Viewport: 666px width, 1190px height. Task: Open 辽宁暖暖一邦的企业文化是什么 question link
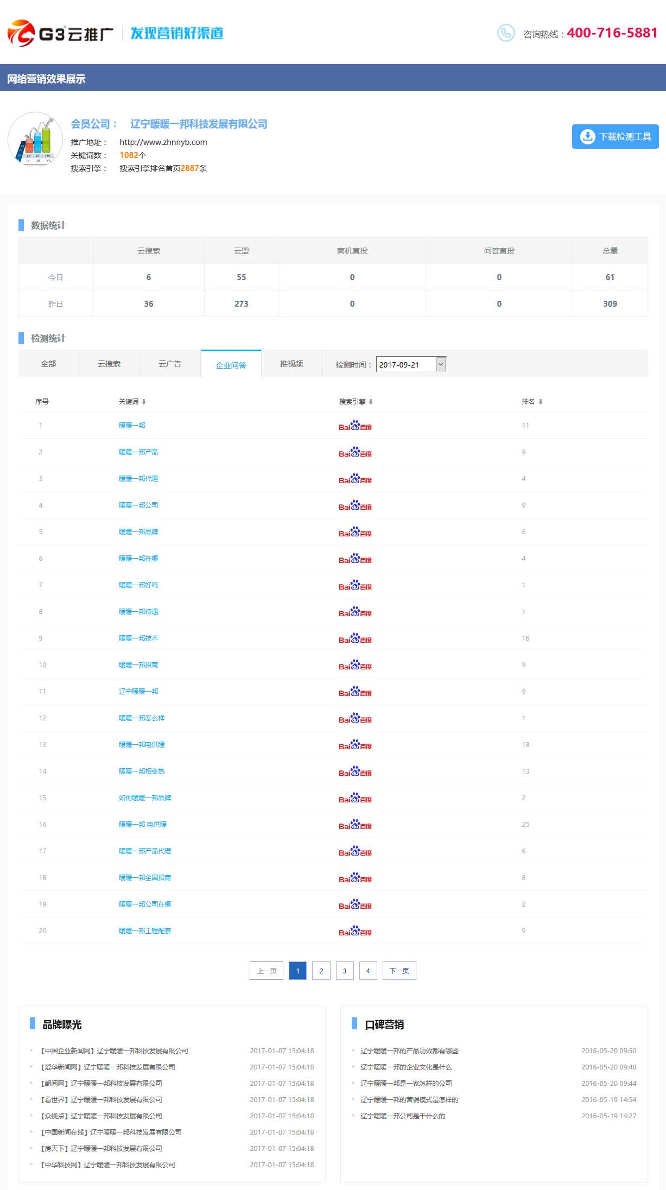pyautogui.click(x=406, y=1067)
